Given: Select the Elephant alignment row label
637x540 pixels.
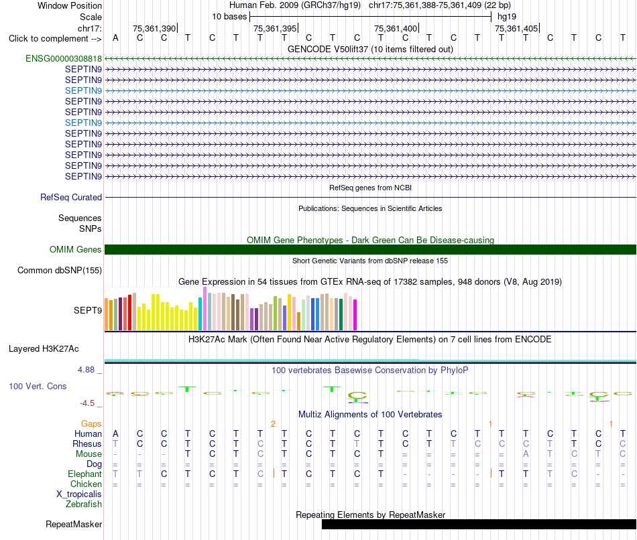Looking at the screenshot, I should tap(85, 474).
